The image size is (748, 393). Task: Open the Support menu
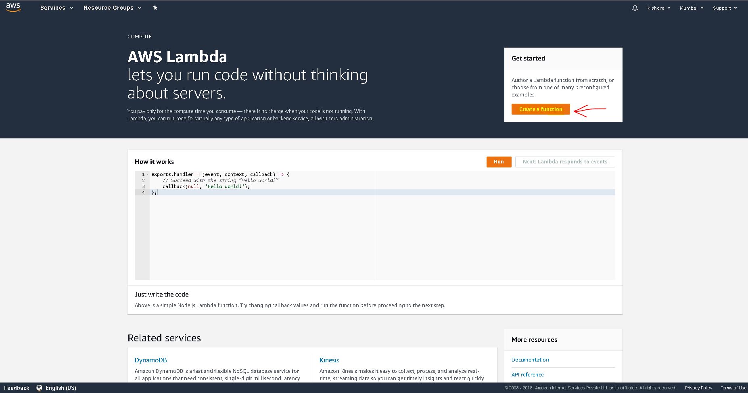(725, 8)
